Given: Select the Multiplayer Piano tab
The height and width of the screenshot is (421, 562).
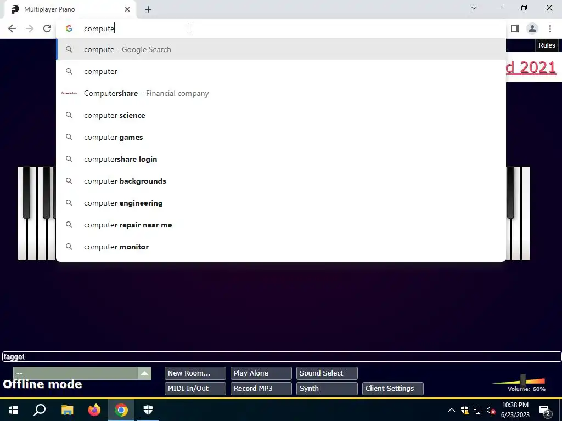Looking at the screenshot, I should click(x=70, y=9).
